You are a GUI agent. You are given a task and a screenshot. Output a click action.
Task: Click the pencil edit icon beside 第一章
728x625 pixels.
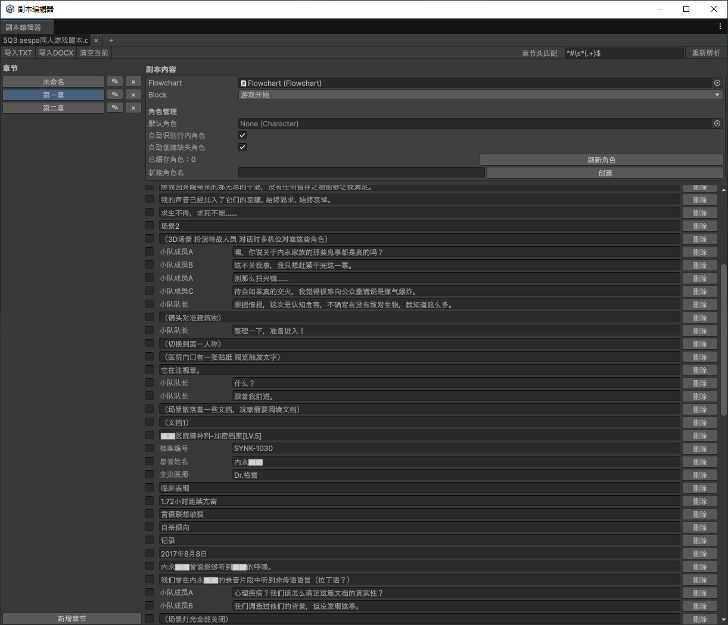tap(114, 95)
